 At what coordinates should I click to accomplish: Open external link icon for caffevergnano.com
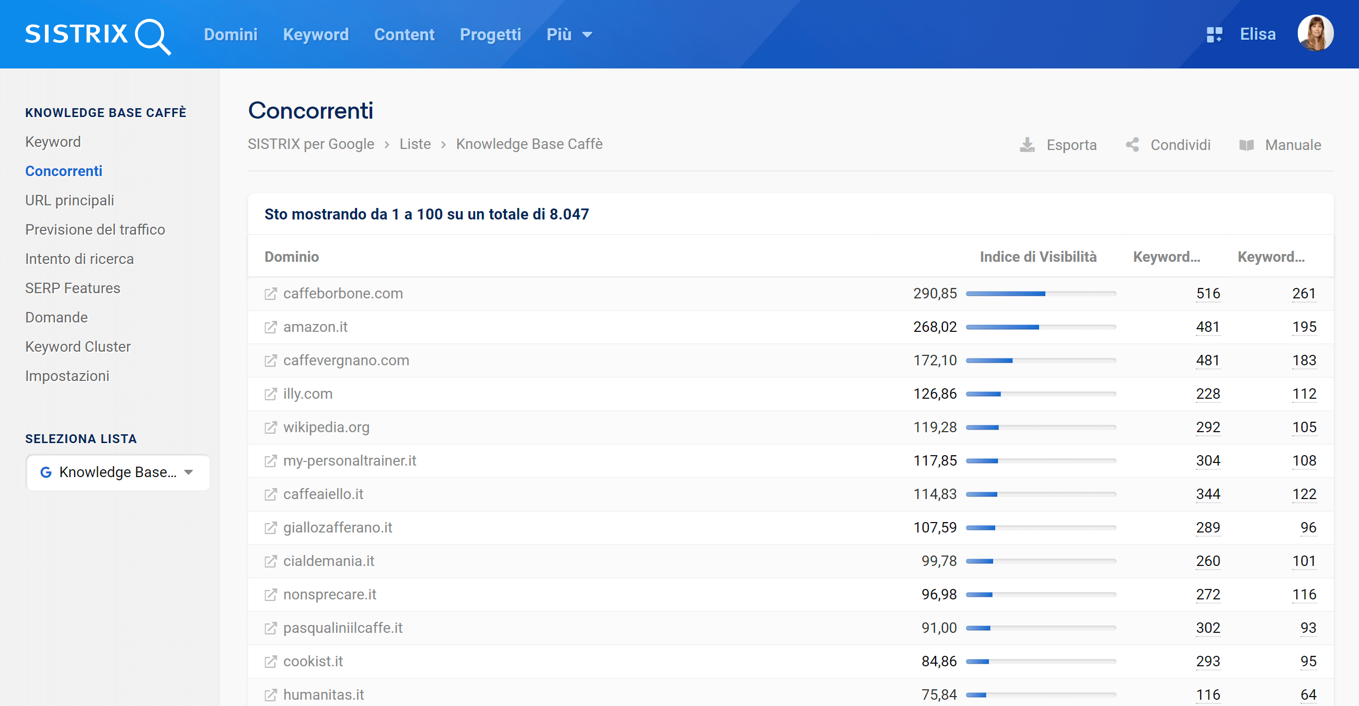coord(270,361)
